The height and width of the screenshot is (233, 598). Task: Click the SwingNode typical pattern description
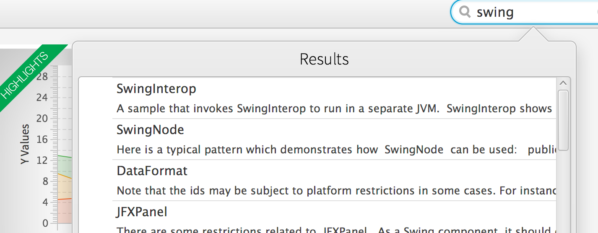click(x=334, y=150)
